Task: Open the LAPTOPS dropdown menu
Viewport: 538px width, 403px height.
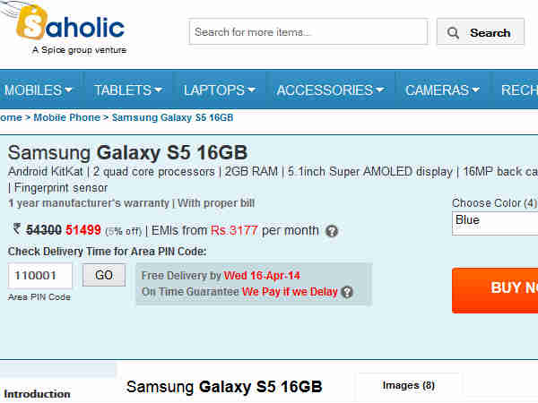Action: [x=220, y=90]
